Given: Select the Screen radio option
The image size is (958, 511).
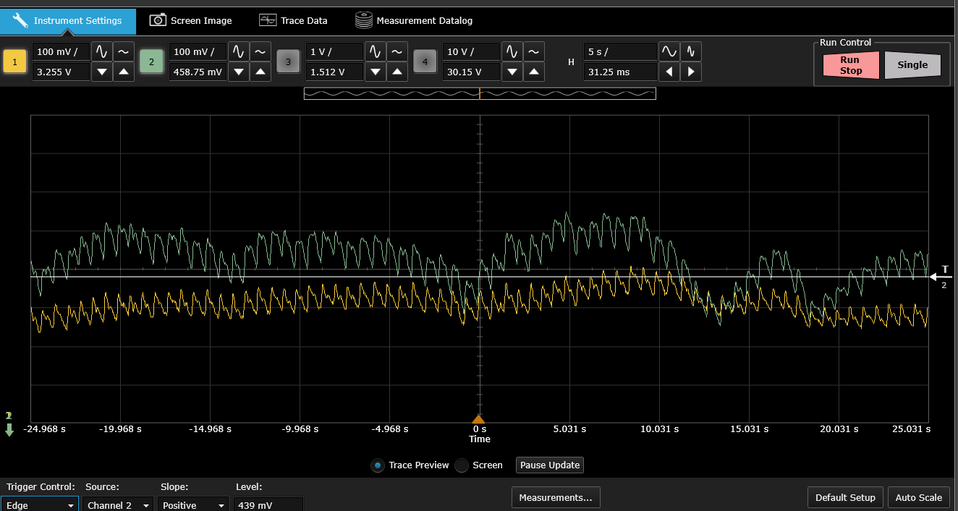Looking at the screenshot, I should (462, 465).
